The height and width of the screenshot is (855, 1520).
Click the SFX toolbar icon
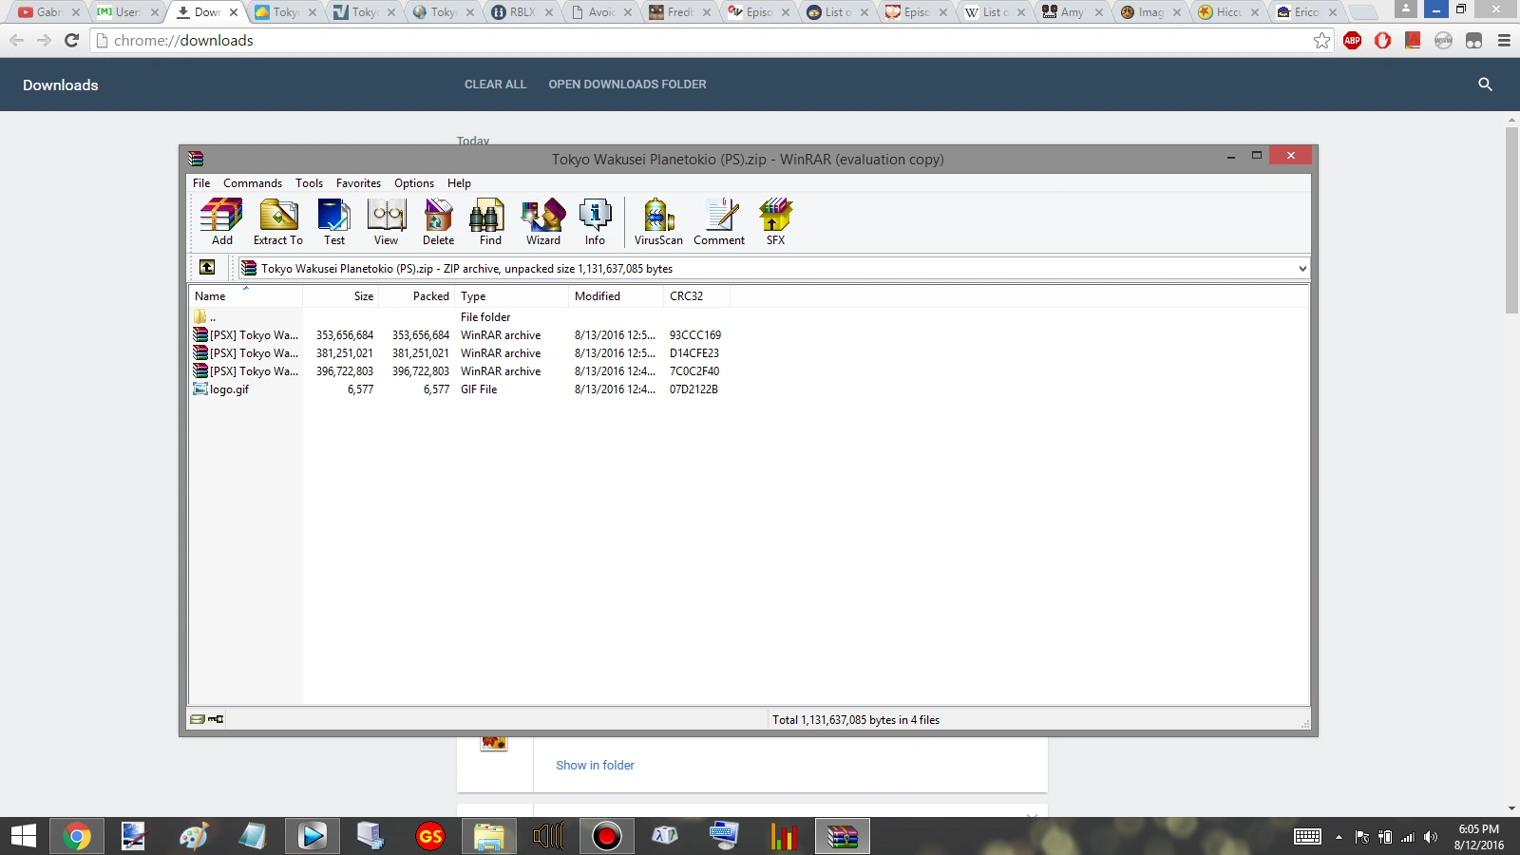pos(775,222)
